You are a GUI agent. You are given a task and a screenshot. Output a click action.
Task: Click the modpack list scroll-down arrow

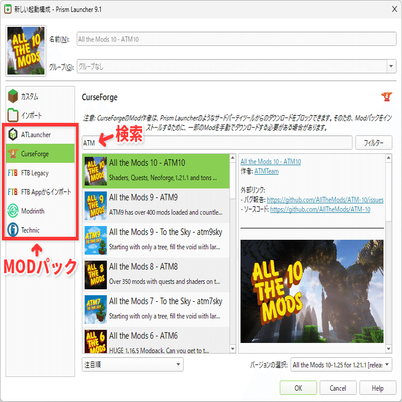(233, 349)
